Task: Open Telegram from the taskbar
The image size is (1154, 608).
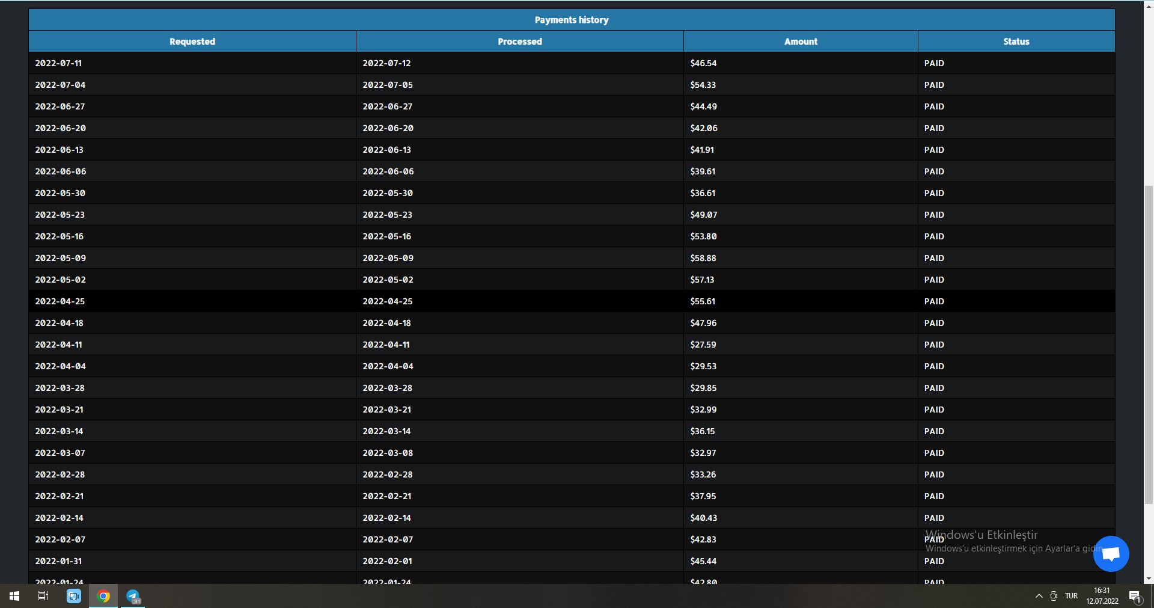Action: coord(133,596)
